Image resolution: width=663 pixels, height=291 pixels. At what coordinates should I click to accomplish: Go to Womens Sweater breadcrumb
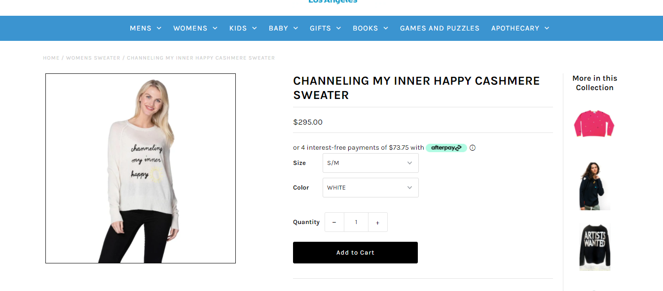pos(93,58)
